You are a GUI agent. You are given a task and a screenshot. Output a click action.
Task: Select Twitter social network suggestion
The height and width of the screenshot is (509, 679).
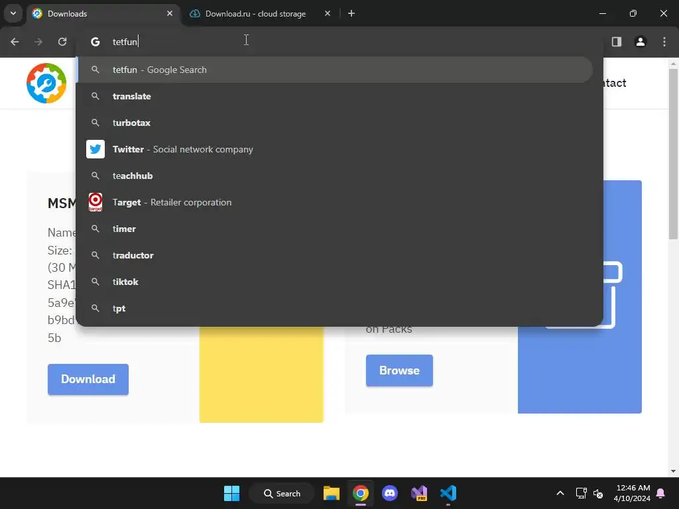coord(335,149)
